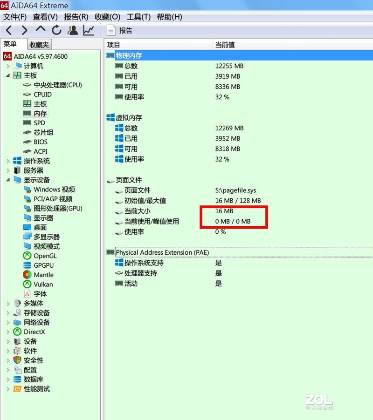Select 多显示器 in the tree
The image size is (373, 420).
47,237
